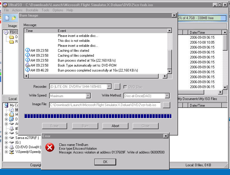This screenshot has width=230, height=175.
Task: Click 'Local: 0 files, 0 KB' status text
Action: coord(198,165)
